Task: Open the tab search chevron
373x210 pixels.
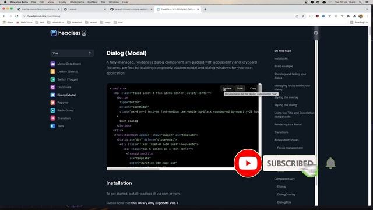Action: coord(367,9)
